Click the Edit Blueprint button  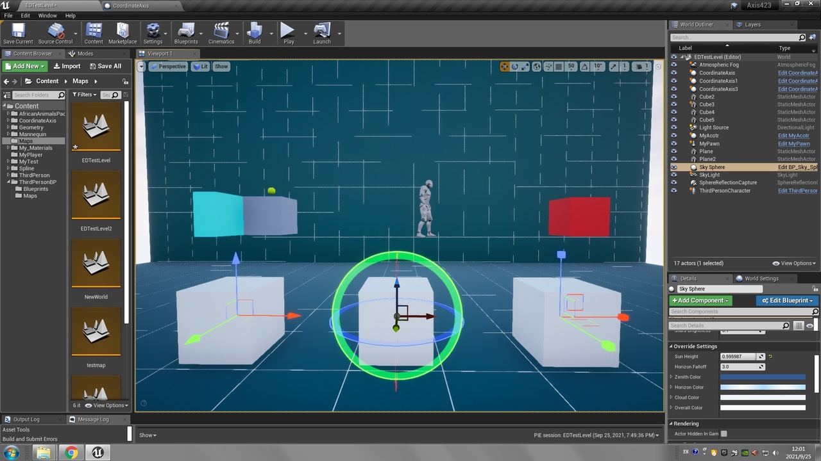[x=788, y=300]
